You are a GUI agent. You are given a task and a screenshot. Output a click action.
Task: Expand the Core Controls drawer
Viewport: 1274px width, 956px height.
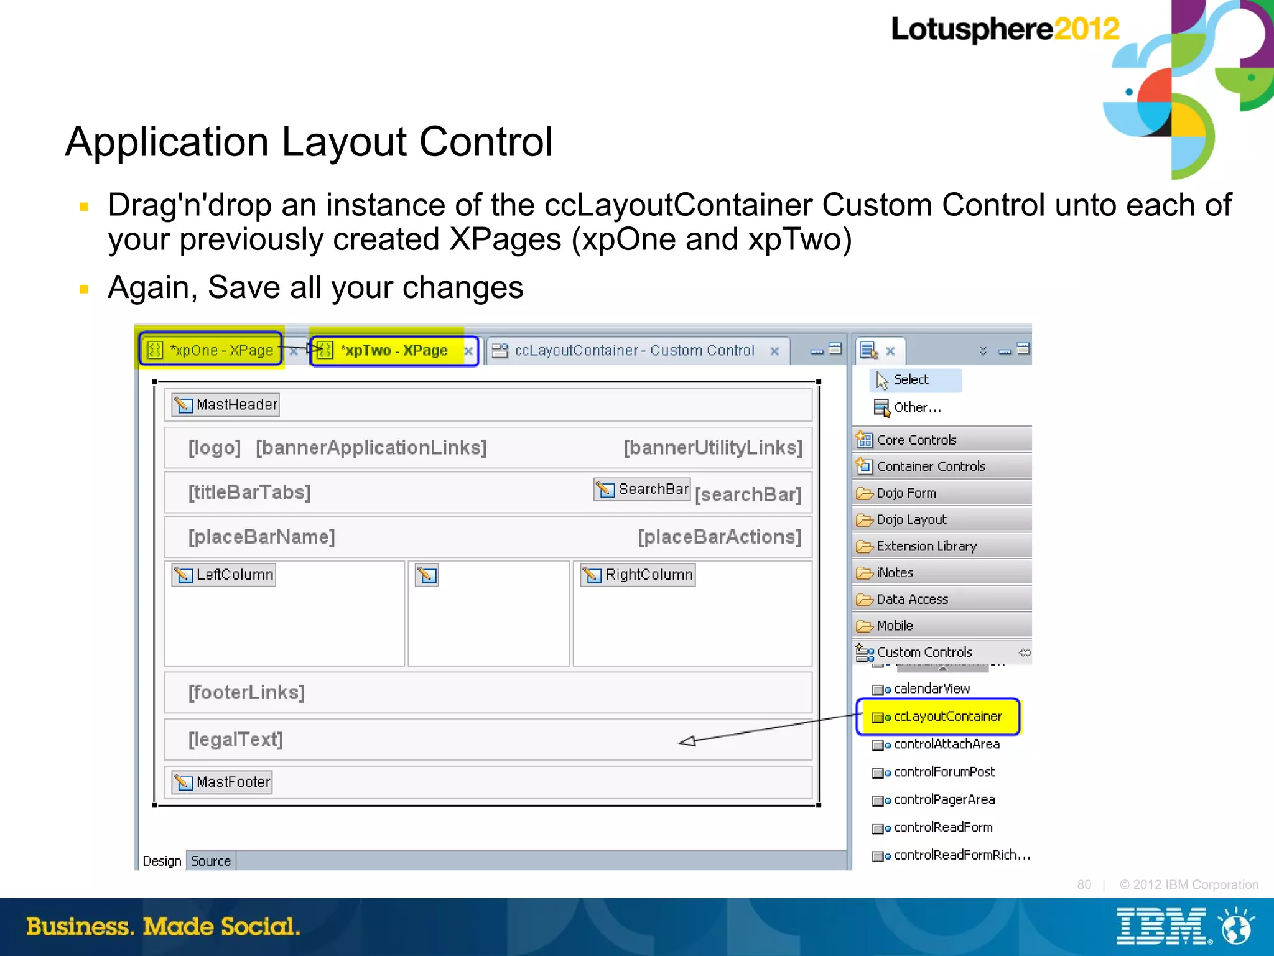click(x=942, y=440)
